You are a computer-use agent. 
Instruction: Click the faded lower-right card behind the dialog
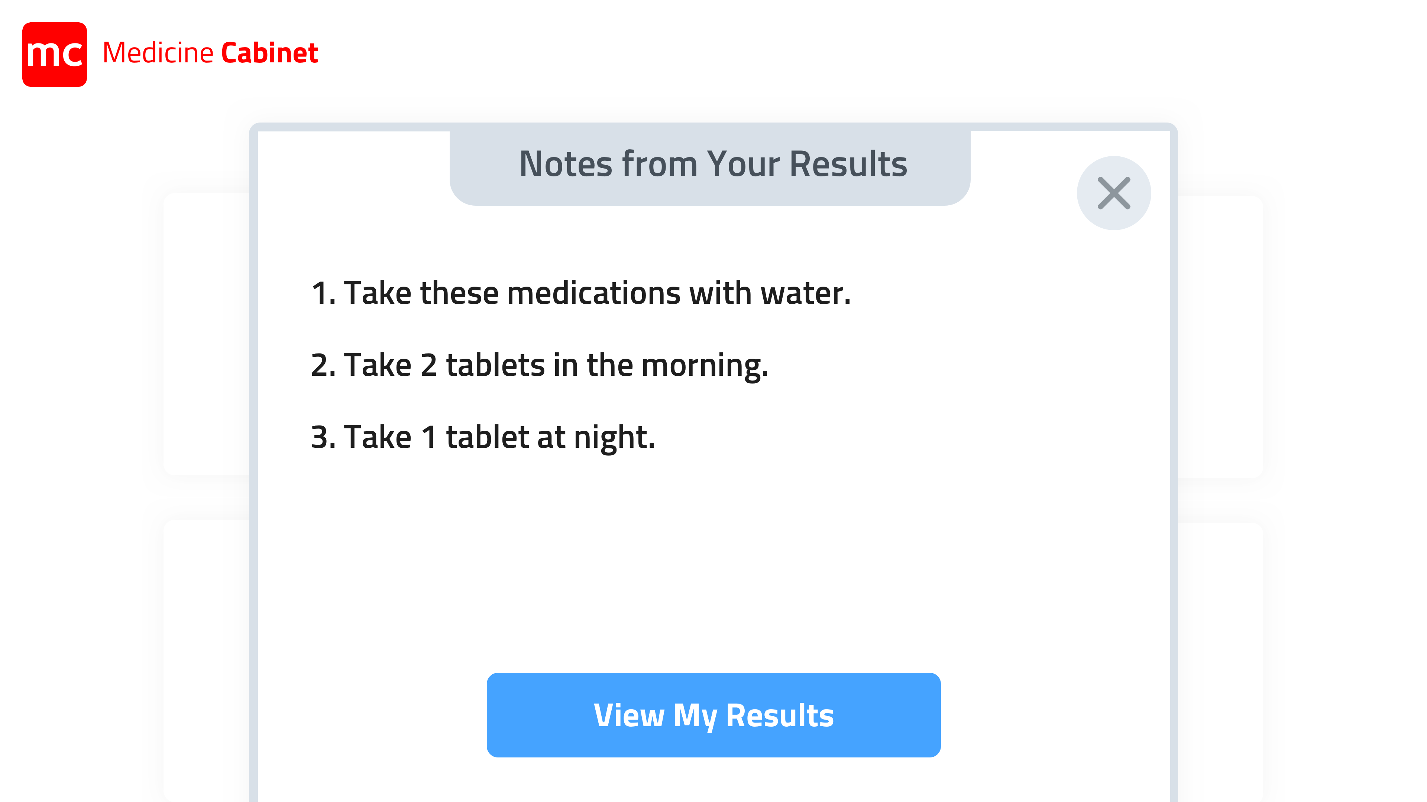click(1220, 661)
